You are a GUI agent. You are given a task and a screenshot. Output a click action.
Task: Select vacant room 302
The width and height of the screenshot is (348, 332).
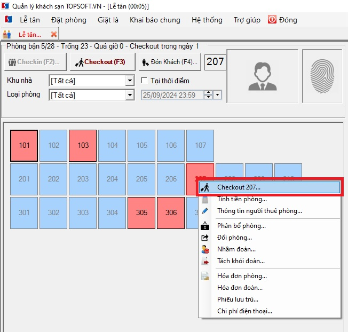coord(53,213)
